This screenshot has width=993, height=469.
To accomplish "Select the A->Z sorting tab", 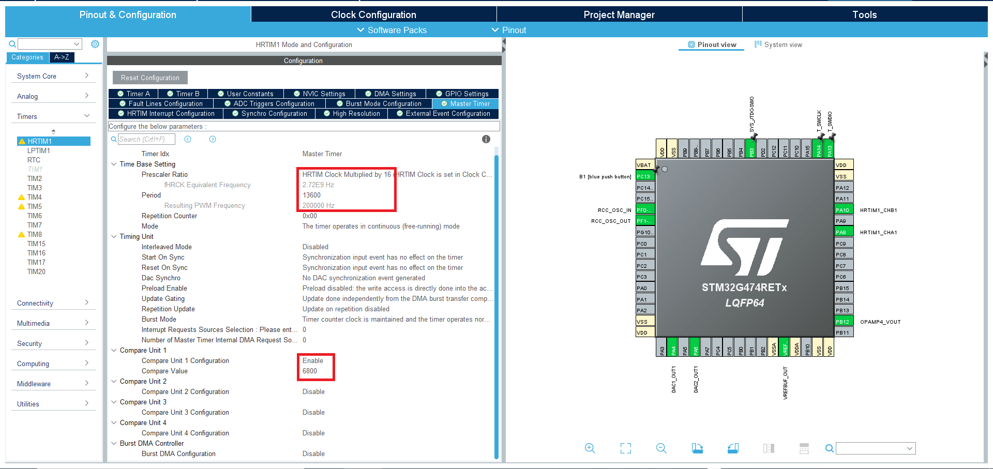I will [x=62, y=57].
